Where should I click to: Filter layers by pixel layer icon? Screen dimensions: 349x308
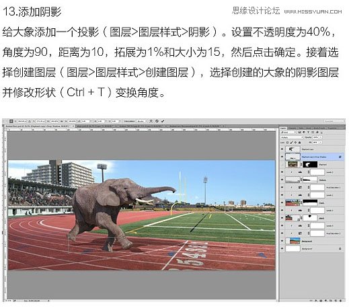[299, 132]
